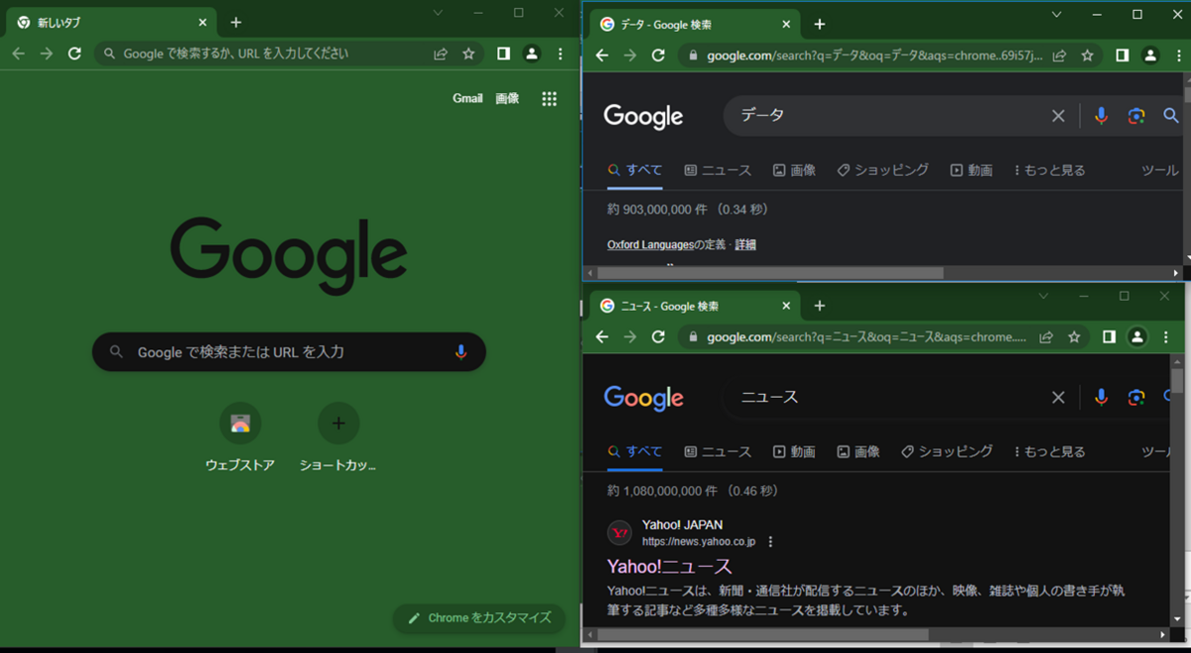Open three-dot menu beside news.yahoo.co.jp
Viewport: 1191px width, 653px height.
(x=771, y=542)
